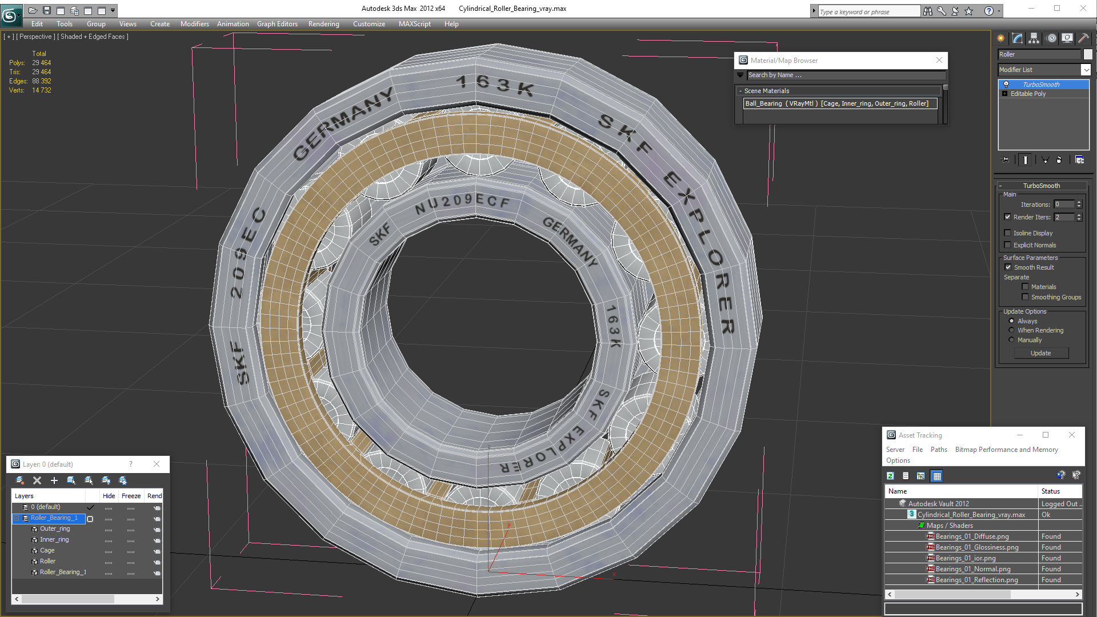Click Delete Layer X icon
The width and height of the screenshot is (1097, 617).
click(37, 480)
